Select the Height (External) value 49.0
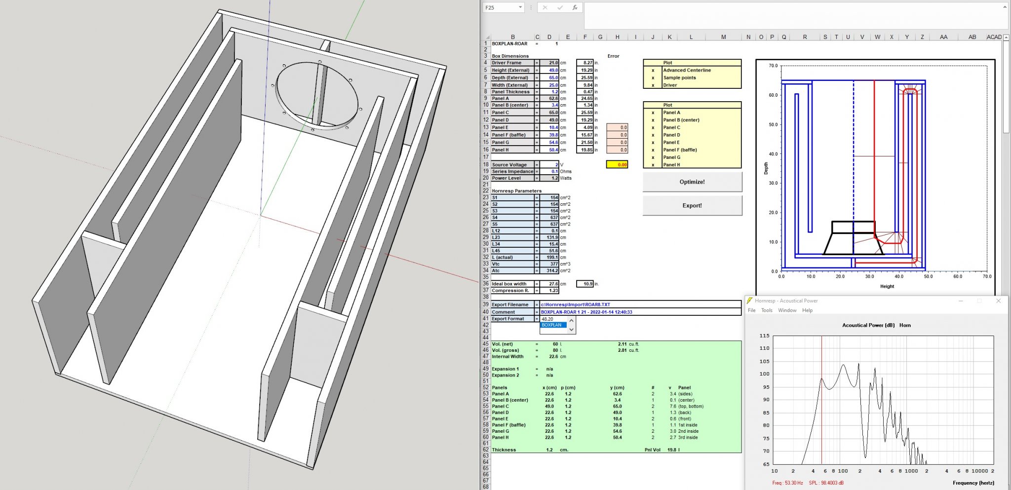Image resolution: width=1011 pixels, height=490 pixels. click(549, 70)
